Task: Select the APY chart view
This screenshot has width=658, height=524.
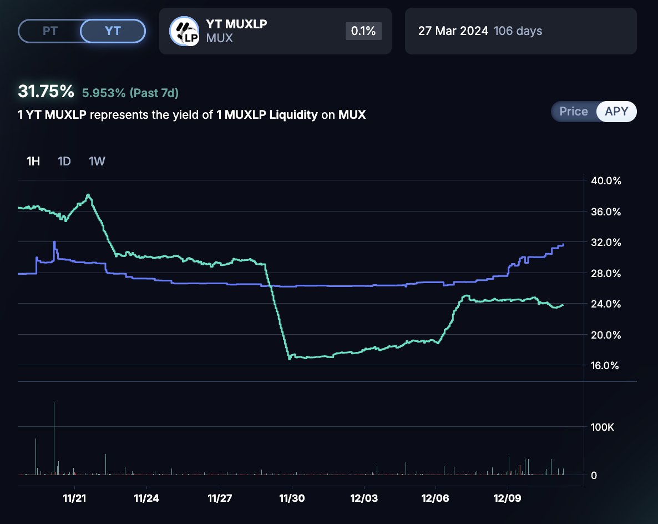Action: (616, 112)
